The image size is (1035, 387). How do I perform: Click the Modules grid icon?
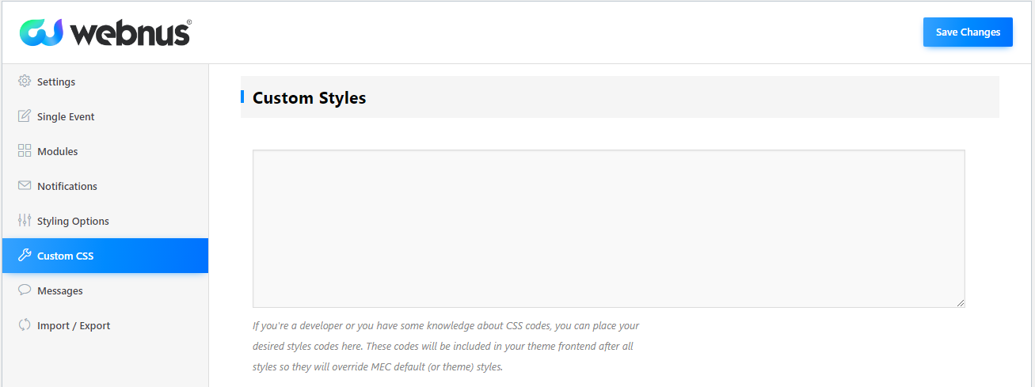[25, 151]
